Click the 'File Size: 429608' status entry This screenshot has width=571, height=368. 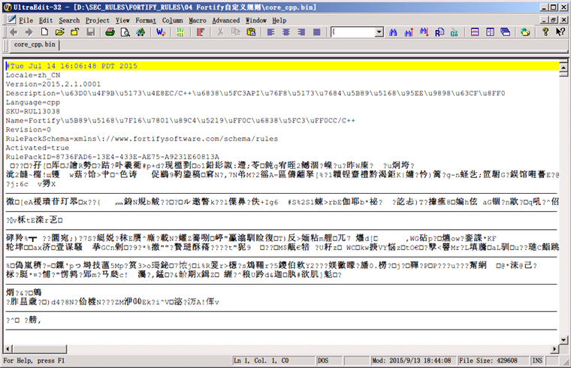click(x=493, y=360)
